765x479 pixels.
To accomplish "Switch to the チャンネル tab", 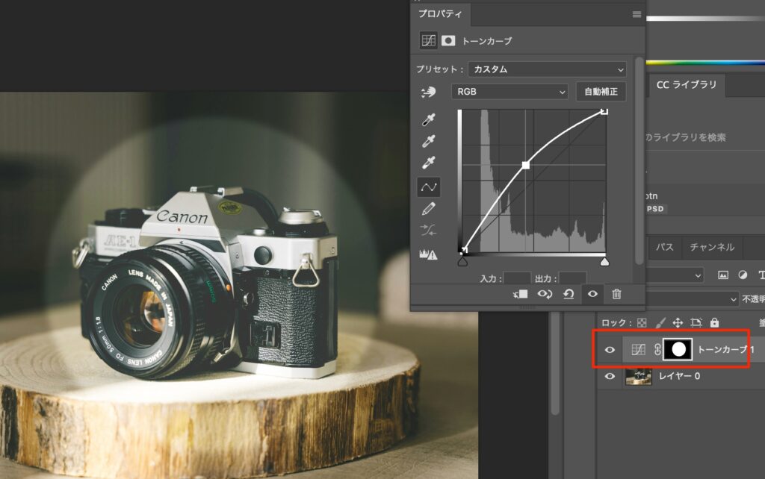I will 711,247.
